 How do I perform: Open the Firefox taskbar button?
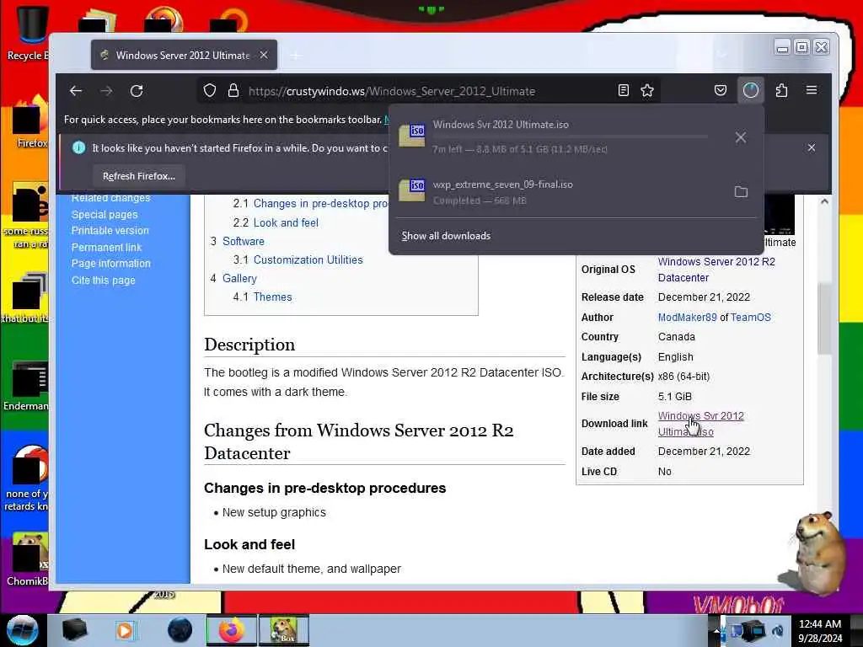(231, 630)
